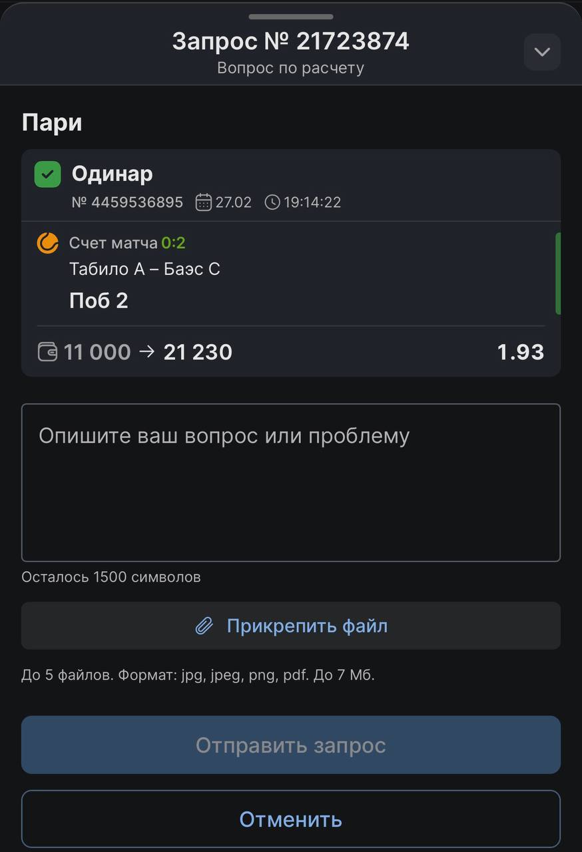582x852 pixels.
Task: Focus the question description text field
Action: coord(291,483)
